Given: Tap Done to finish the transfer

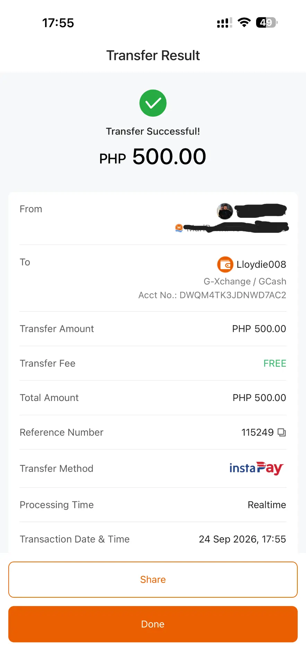Looking at the screenshot, I should click(x=153, y=624).
